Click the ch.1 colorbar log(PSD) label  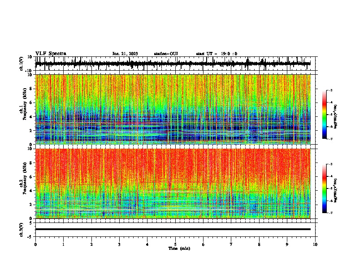click(335, 117)
